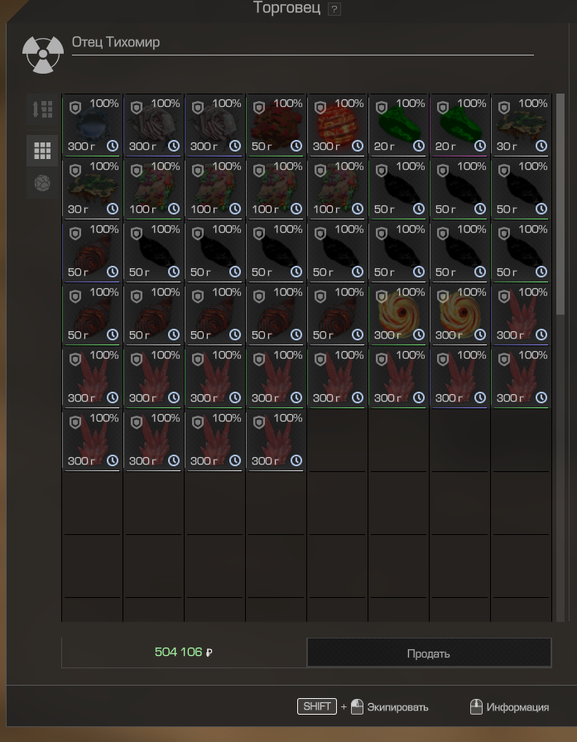Click the clock icon on the dark blue artifact
Image resolution: width=577 pixels, height=742 pixels.
pyautogui.click(x=113, y=146)
